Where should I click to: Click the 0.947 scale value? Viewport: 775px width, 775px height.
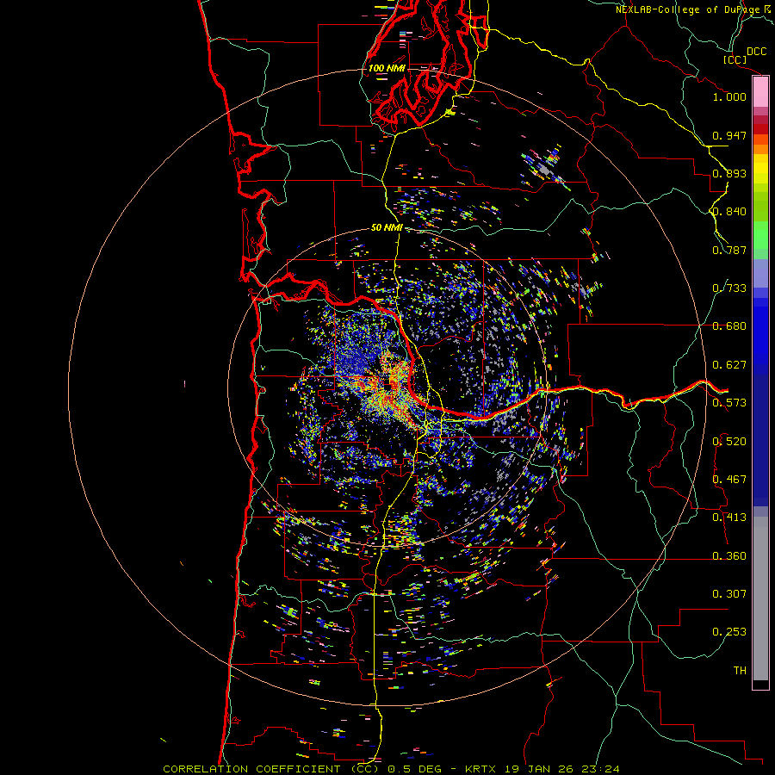coord(729,135)
